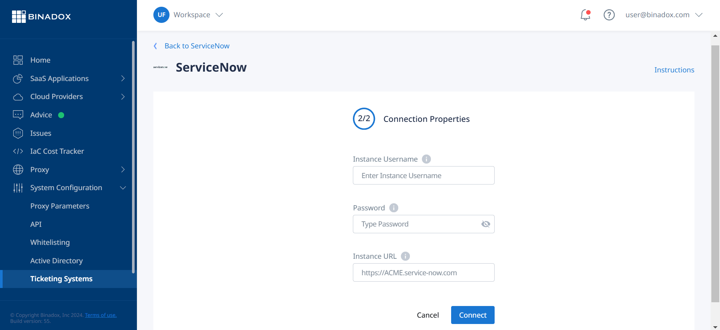Screen dimensions: 720x330
Task: Click the ServiceNow page title
Action: click(x=211, y=67)
